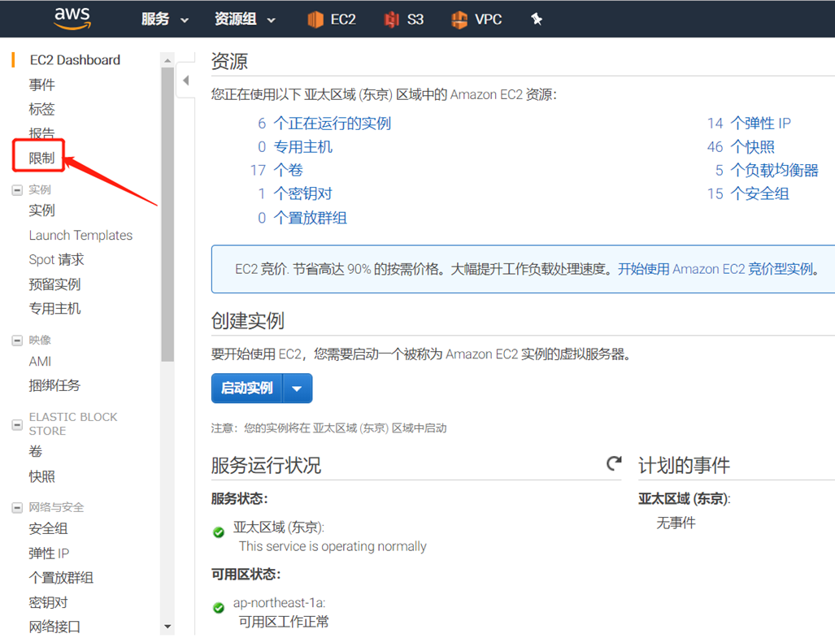Click the sidebar scrollbar down arrow

coord(167,627)
